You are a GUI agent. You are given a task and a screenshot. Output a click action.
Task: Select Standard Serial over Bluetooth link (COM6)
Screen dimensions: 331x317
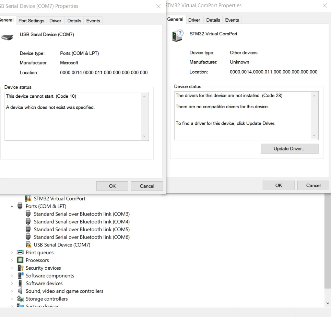coord(82,237)
